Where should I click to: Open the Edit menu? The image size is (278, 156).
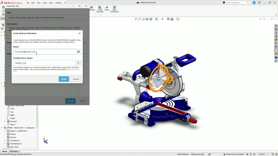(33, 3)
